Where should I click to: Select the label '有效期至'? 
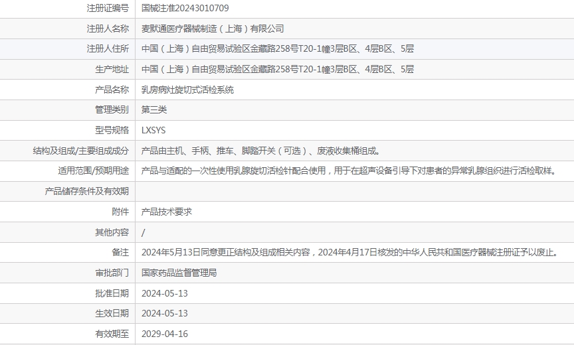(112, 334)
